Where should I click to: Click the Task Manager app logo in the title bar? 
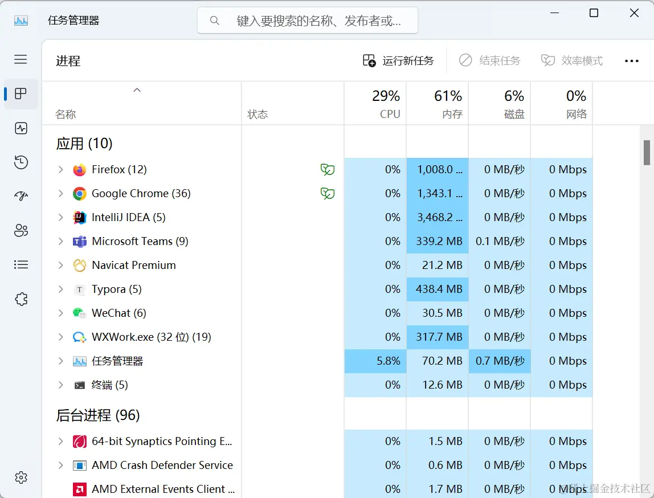click(x=21, y=21)
